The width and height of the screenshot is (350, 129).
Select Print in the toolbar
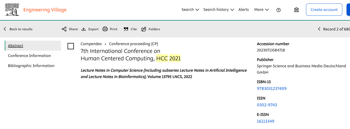click(x=113, y=29)
